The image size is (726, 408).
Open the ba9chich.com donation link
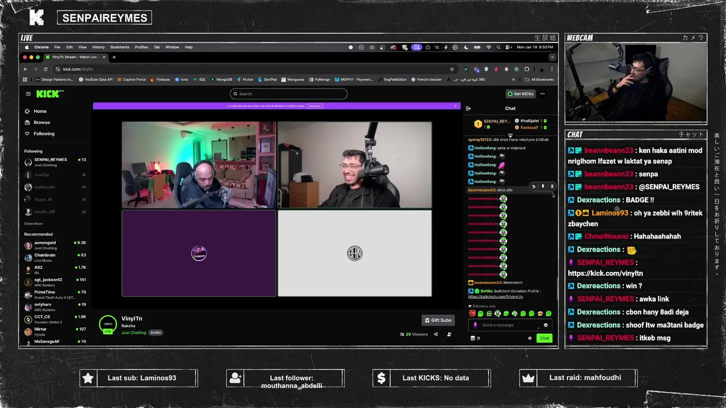(496, 297)
